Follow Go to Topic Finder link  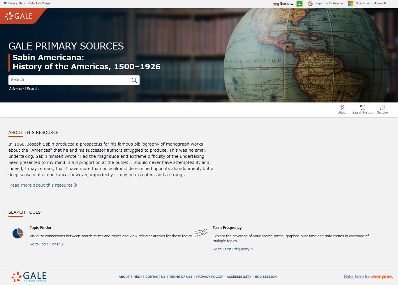coord(47,244)
